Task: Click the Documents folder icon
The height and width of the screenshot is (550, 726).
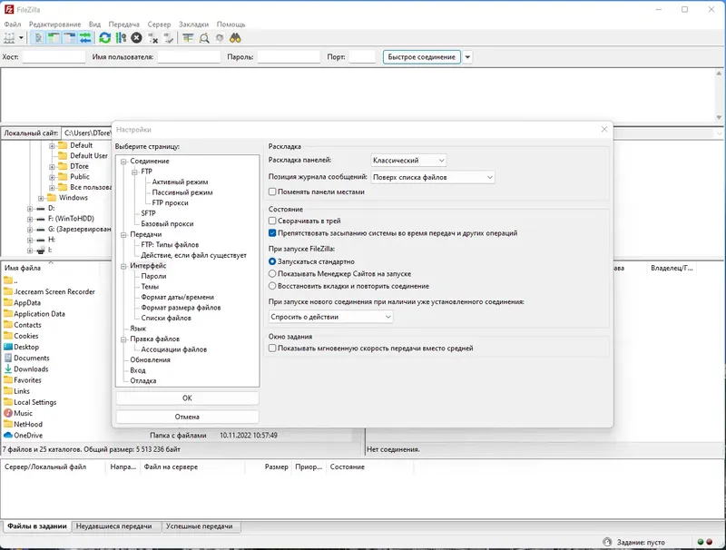Action: click(x=8, y=358)
